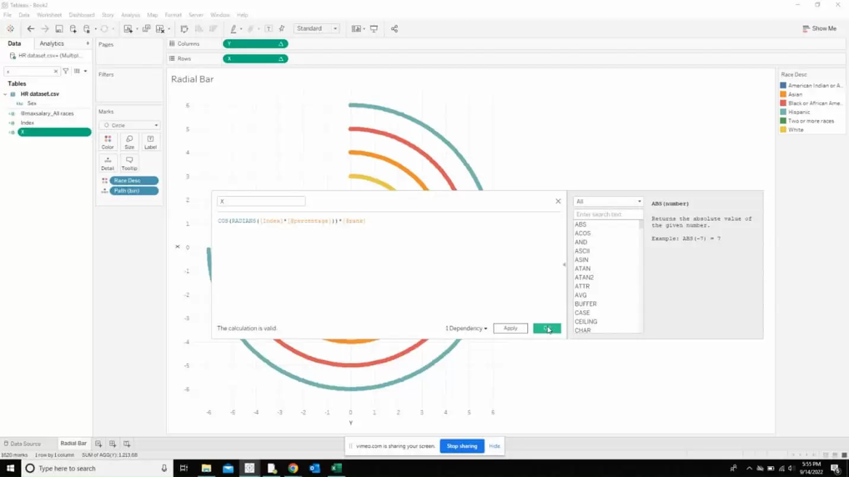The width and height of the screenshot is (849, 477).
Task: Click the Apply button in calculation editor
Action: coord(511,328)
